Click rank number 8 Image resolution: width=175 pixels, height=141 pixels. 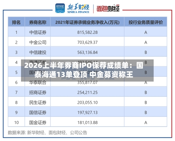pos(16,103)
